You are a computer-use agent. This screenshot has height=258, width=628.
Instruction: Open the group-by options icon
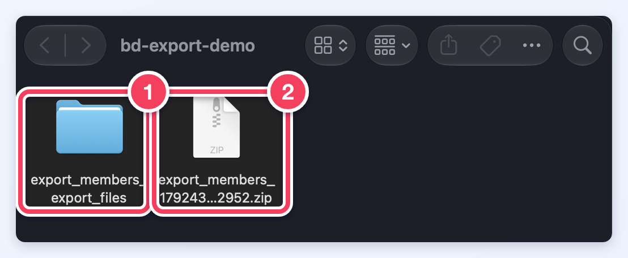[384, 45]
